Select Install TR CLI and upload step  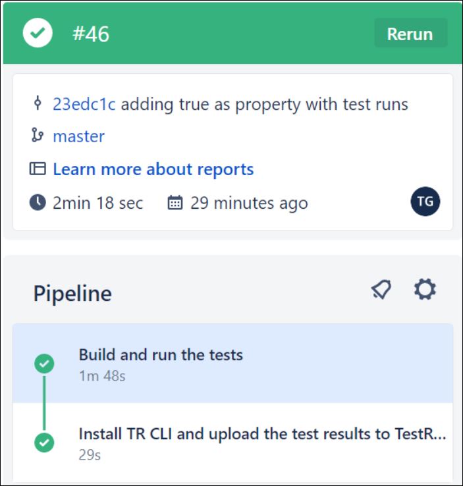262,434
